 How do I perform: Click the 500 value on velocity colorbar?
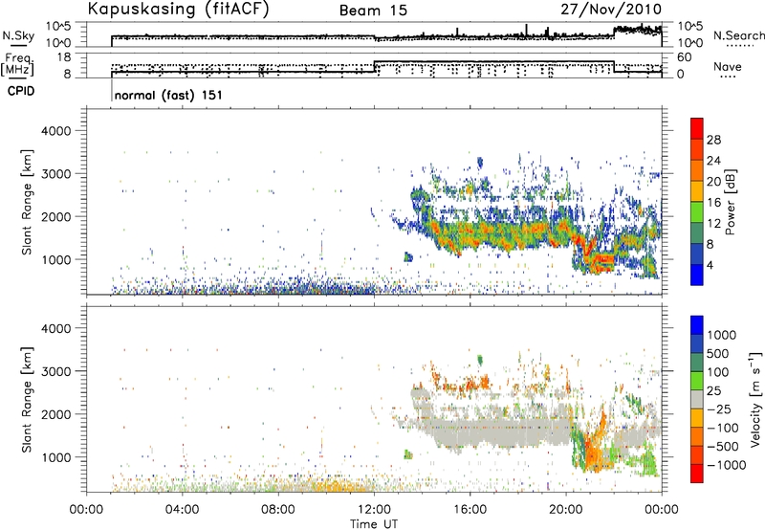[720, 354]
